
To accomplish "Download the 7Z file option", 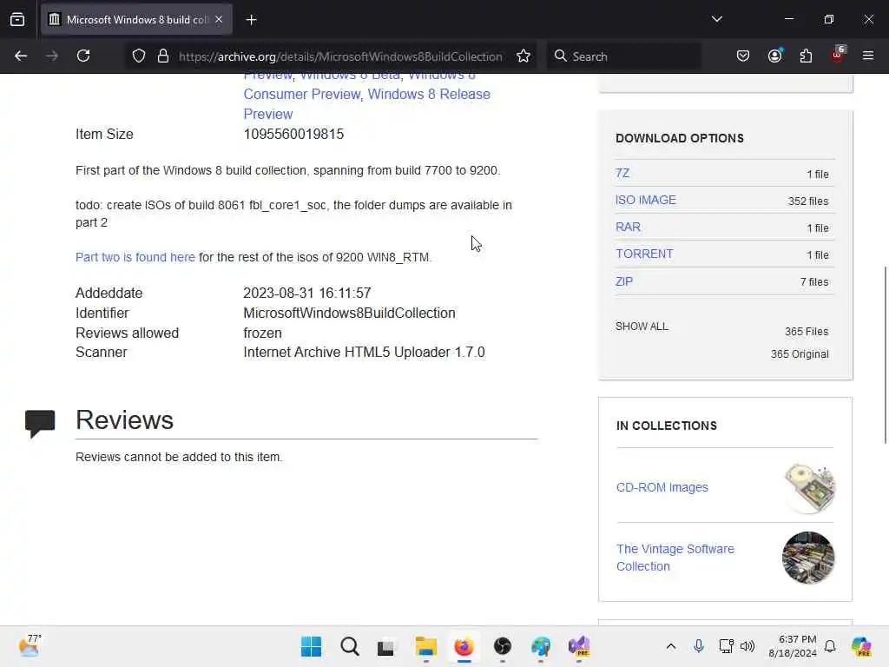I will click(622, 173).
